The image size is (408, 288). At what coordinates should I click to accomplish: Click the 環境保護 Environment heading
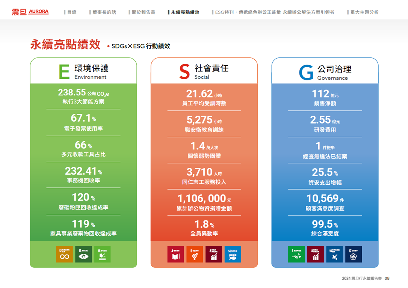coord(91,72)
